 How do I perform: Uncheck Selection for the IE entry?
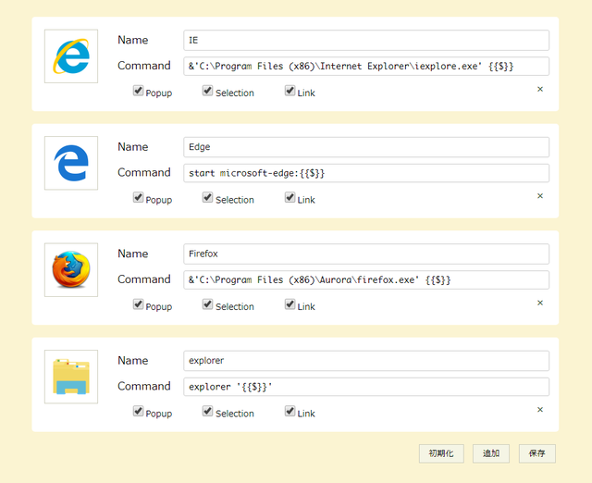coord(207,91)
